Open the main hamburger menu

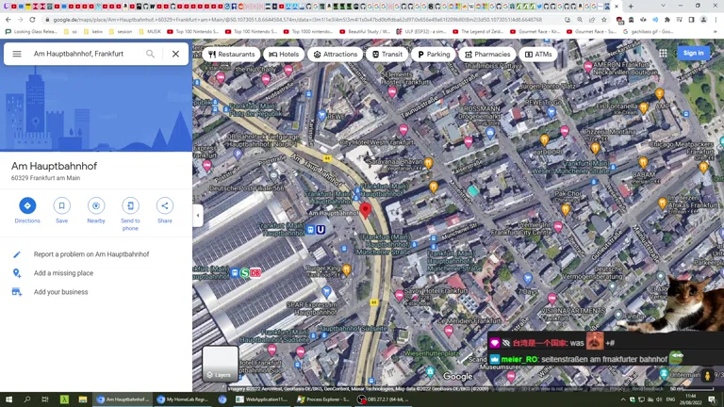(17, 54)
